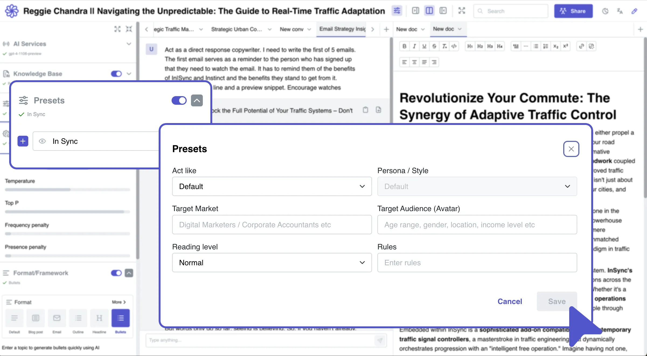
Task: Apply strikethrough formatting in the editor
Action: tap(434, 46)
